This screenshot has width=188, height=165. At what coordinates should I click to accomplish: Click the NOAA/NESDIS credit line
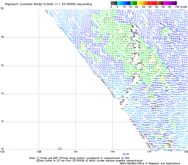click(x=150, y=163)
